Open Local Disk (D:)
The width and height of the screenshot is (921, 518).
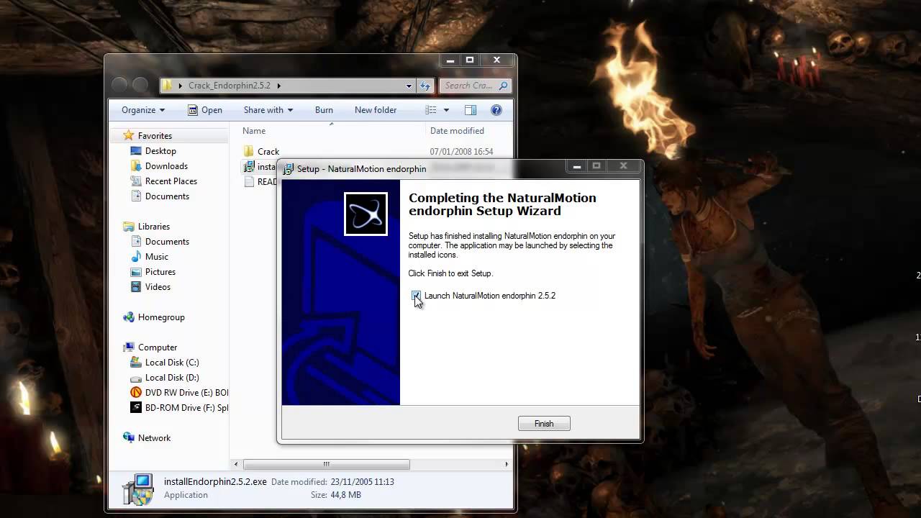pos(172,378)
